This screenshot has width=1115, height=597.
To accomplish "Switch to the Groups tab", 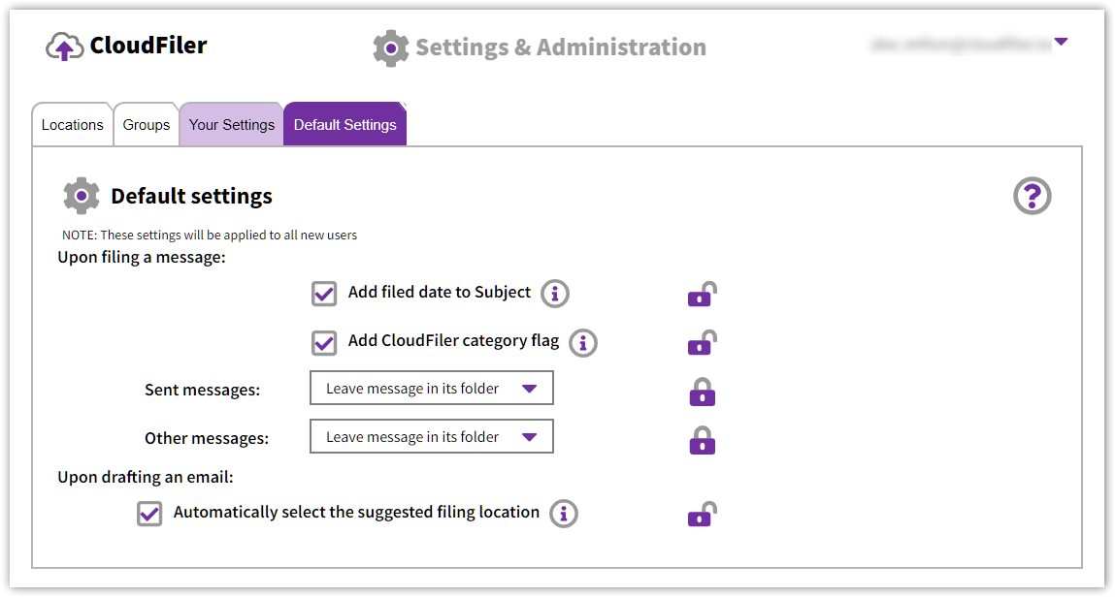I will click(x=147, y=125).
